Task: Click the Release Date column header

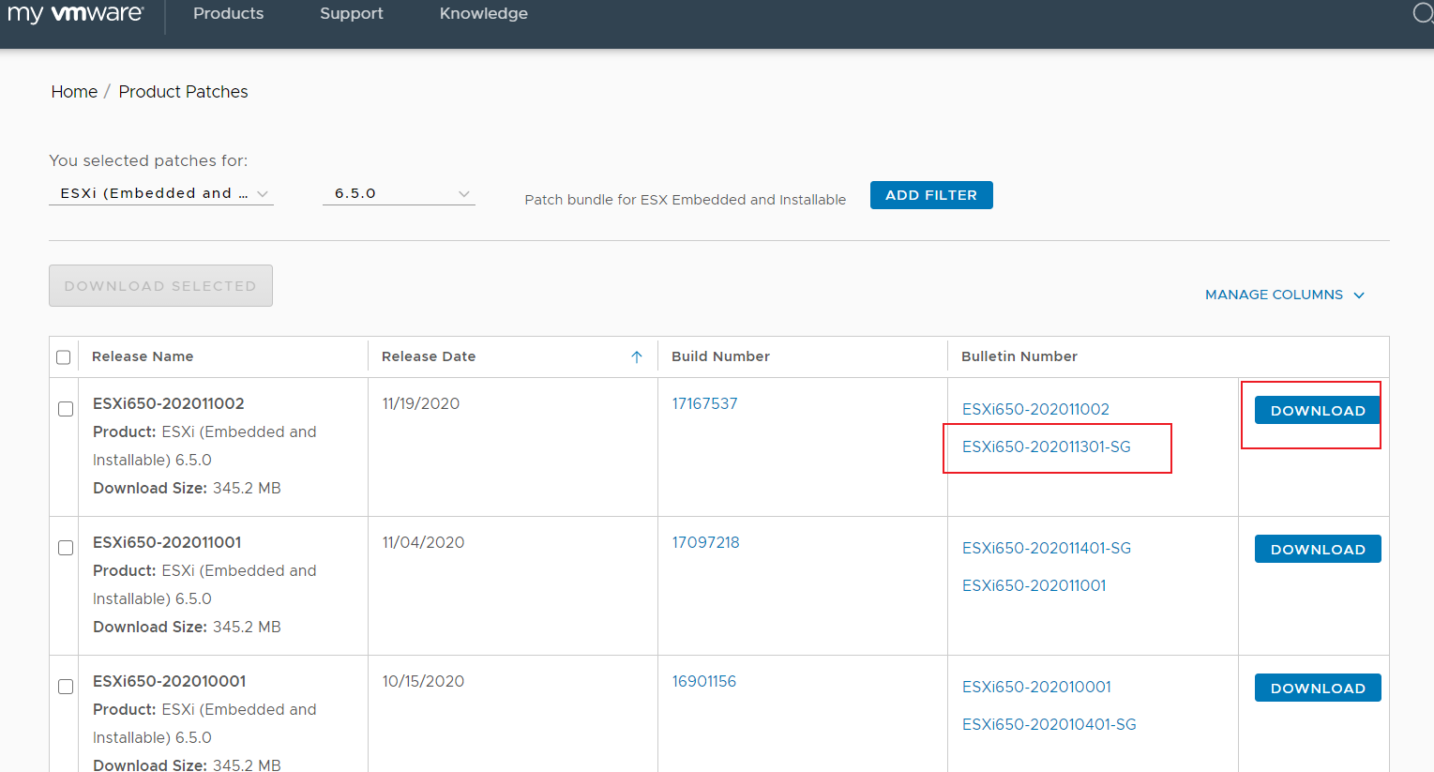Action: tap(429, 356)
